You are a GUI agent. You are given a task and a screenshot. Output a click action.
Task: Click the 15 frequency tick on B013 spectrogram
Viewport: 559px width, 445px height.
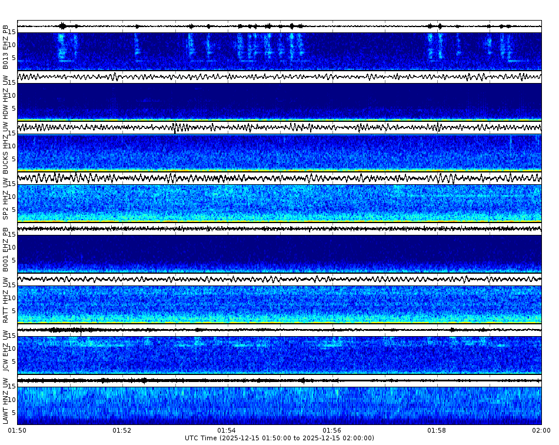pos(13,32)
